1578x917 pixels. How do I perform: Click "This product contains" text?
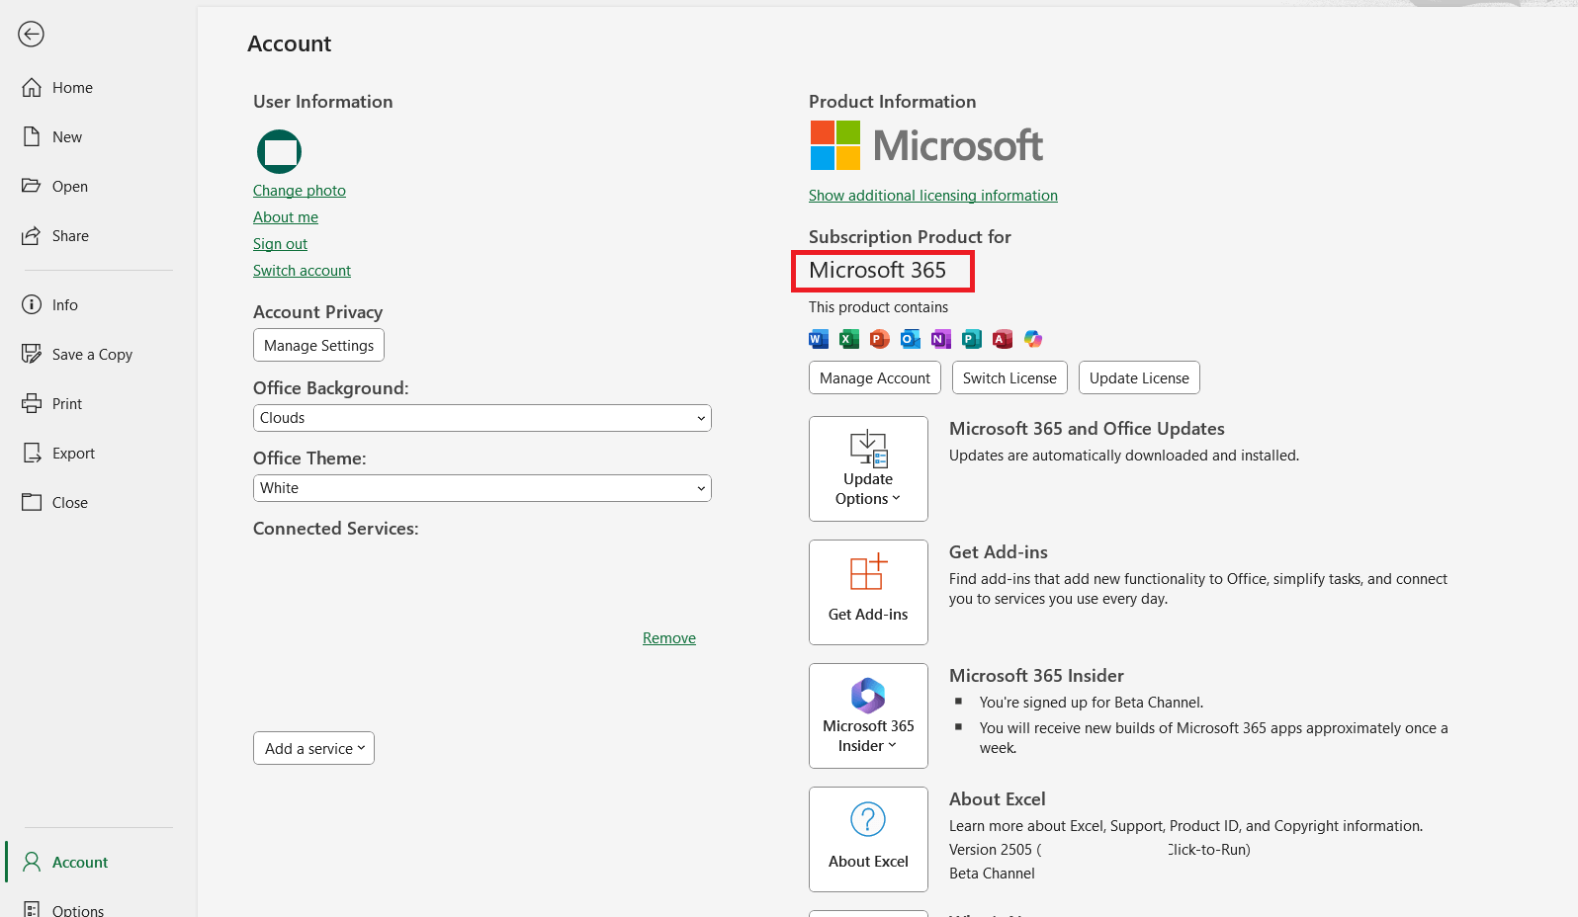(878, 307)
